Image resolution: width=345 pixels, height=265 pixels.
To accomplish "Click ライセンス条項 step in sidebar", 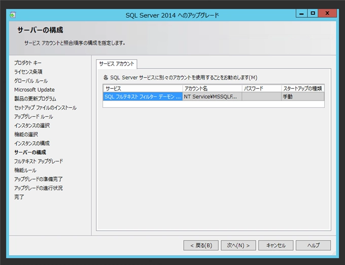I will pyautogui.click(x=28, y=72).
